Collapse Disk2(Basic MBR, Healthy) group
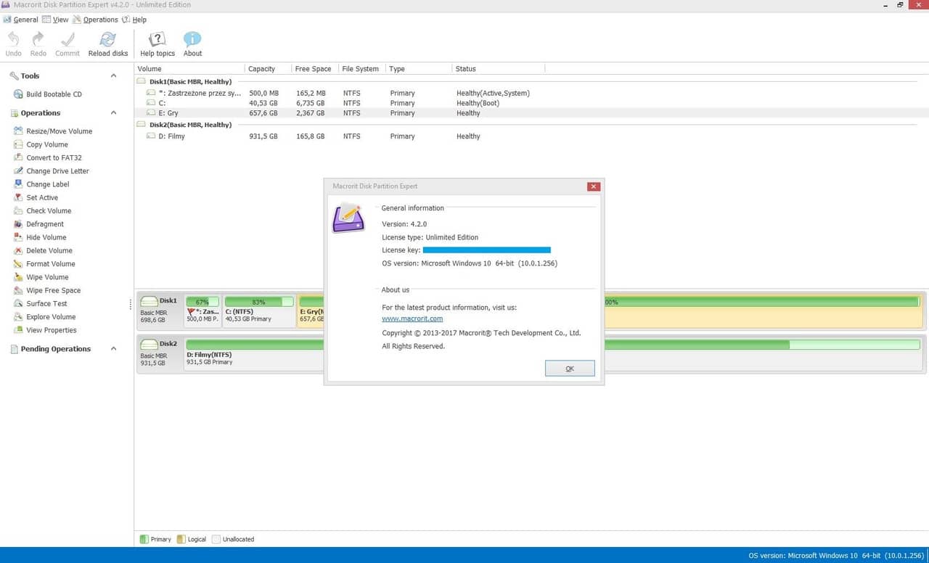 142,125
